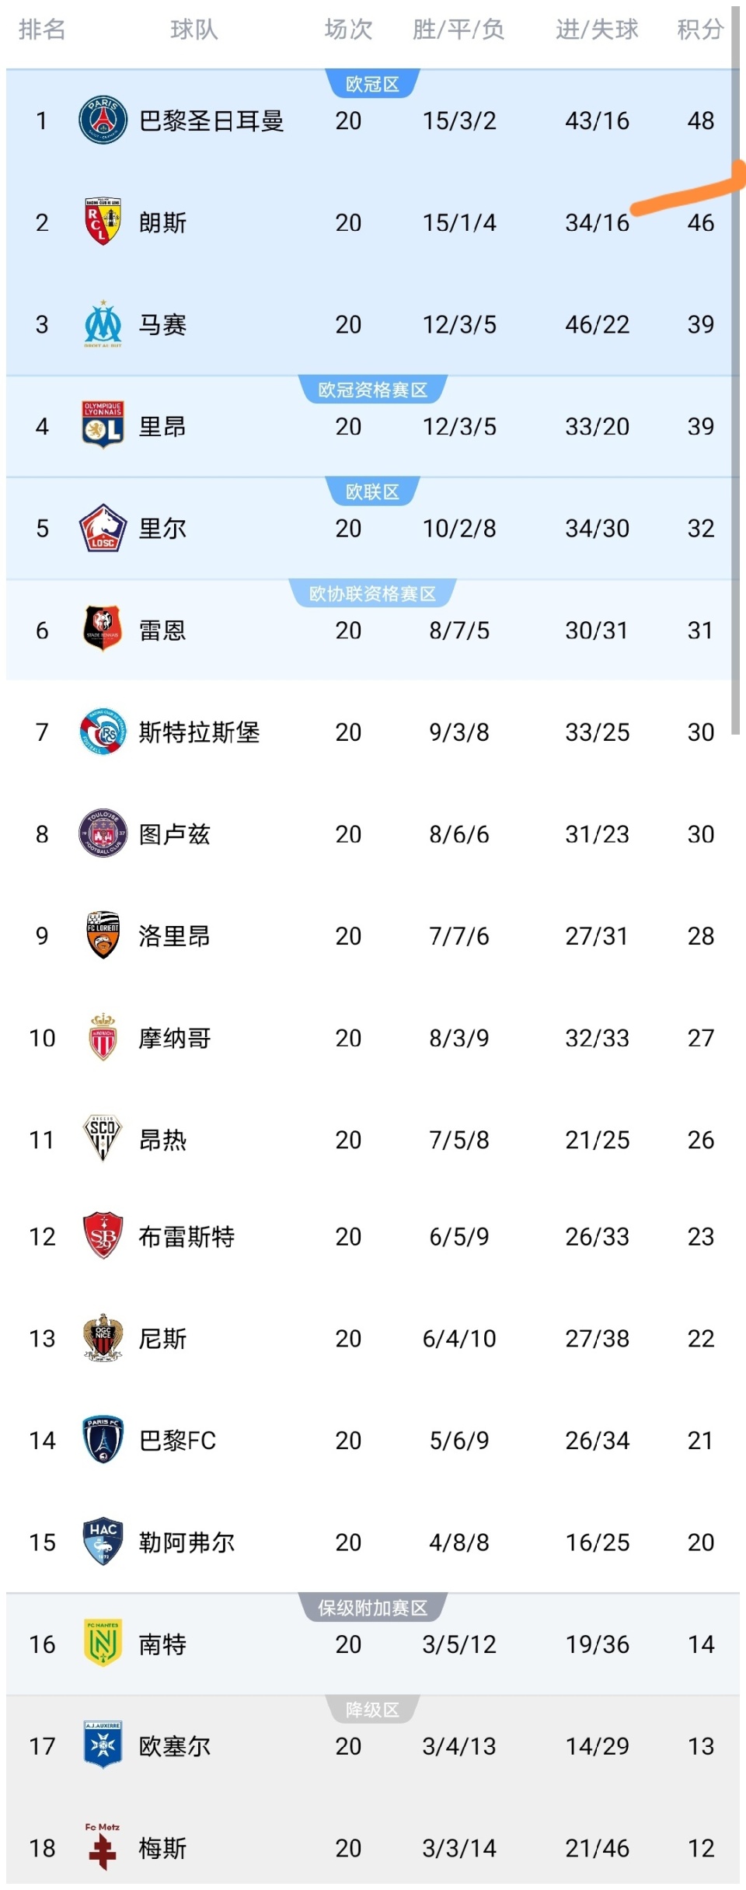Tap the RC Lens team logo
The width and height of the screenshot is (746, 1890).
[103, 222]
